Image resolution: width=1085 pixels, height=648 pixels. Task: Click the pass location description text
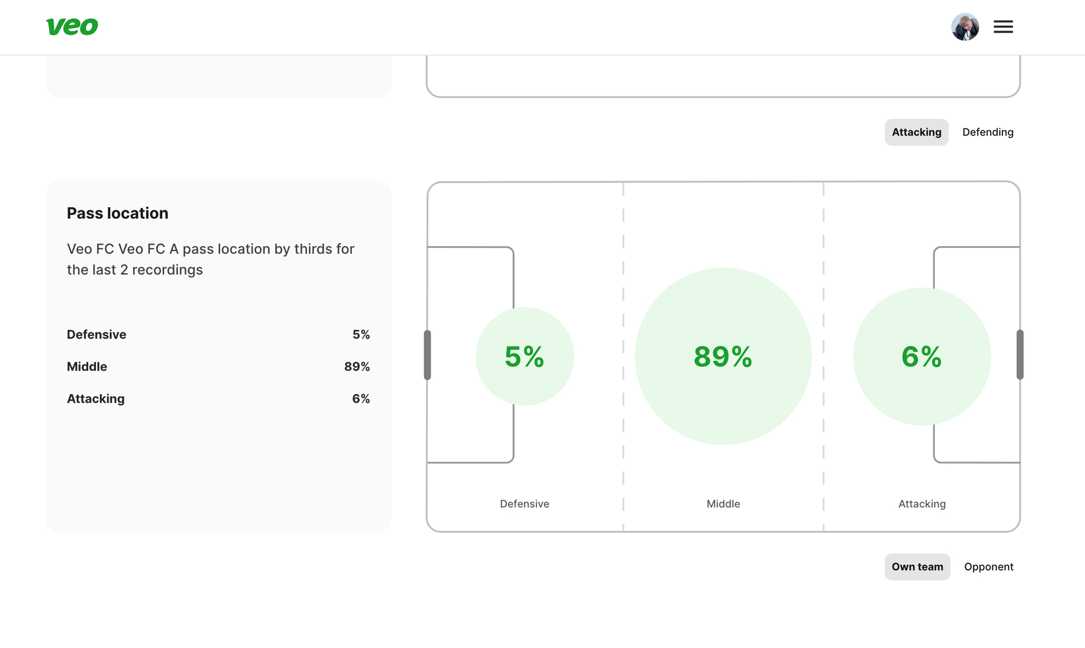(210, 259)
